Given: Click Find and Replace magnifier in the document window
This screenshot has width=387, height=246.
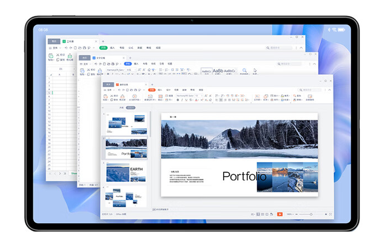Looking at the screenshot, I should tap(244, 71).
